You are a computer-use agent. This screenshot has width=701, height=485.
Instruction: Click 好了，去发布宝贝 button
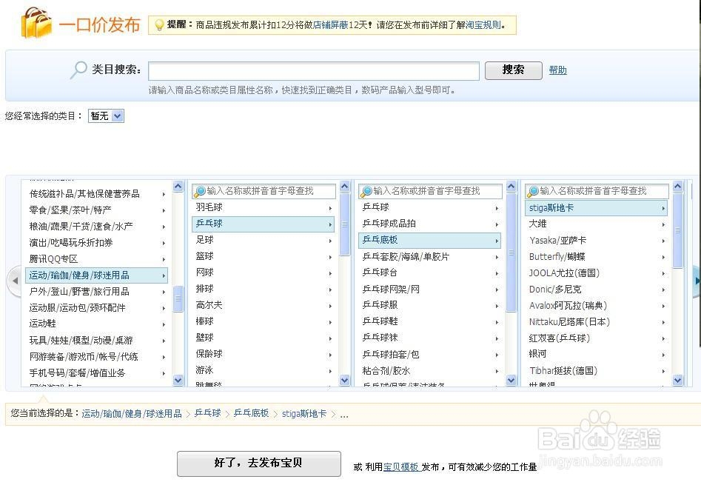tap(259, 464)
